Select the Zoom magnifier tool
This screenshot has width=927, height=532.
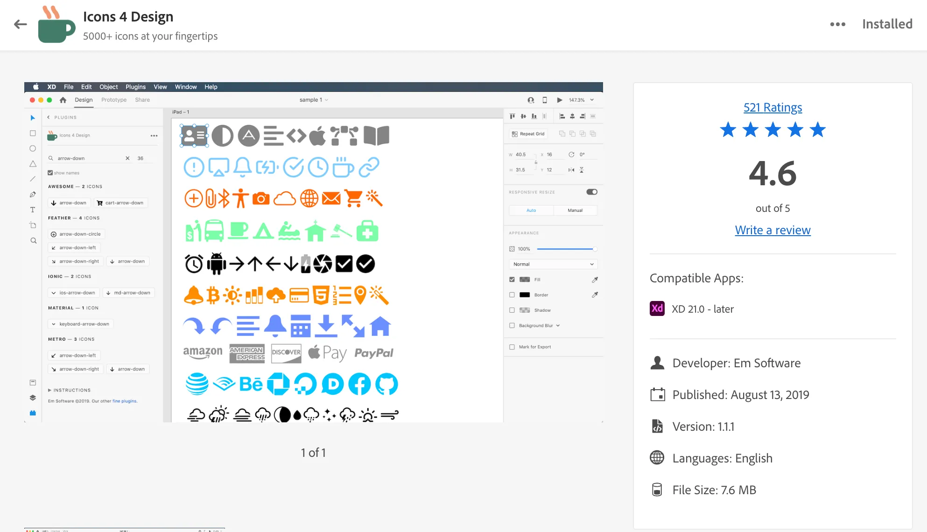coord(33,241)
